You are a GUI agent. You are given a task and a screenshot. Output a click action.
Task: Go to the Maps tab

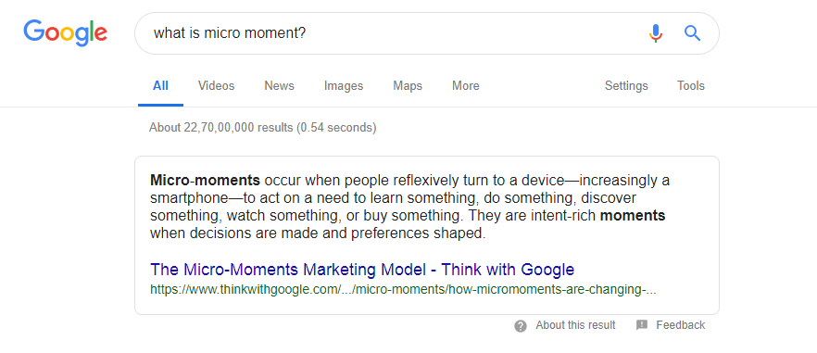[x=408, y=85]
